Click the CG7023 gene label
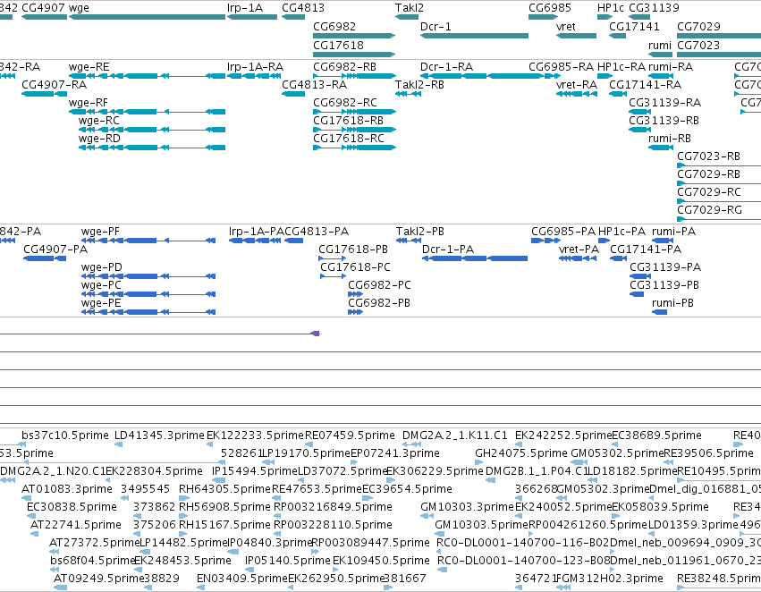The image size is (761, 592). pos(698,45)
